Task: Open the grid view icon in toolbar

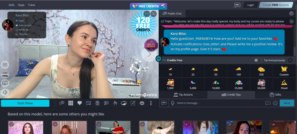Action: [71, 103]
